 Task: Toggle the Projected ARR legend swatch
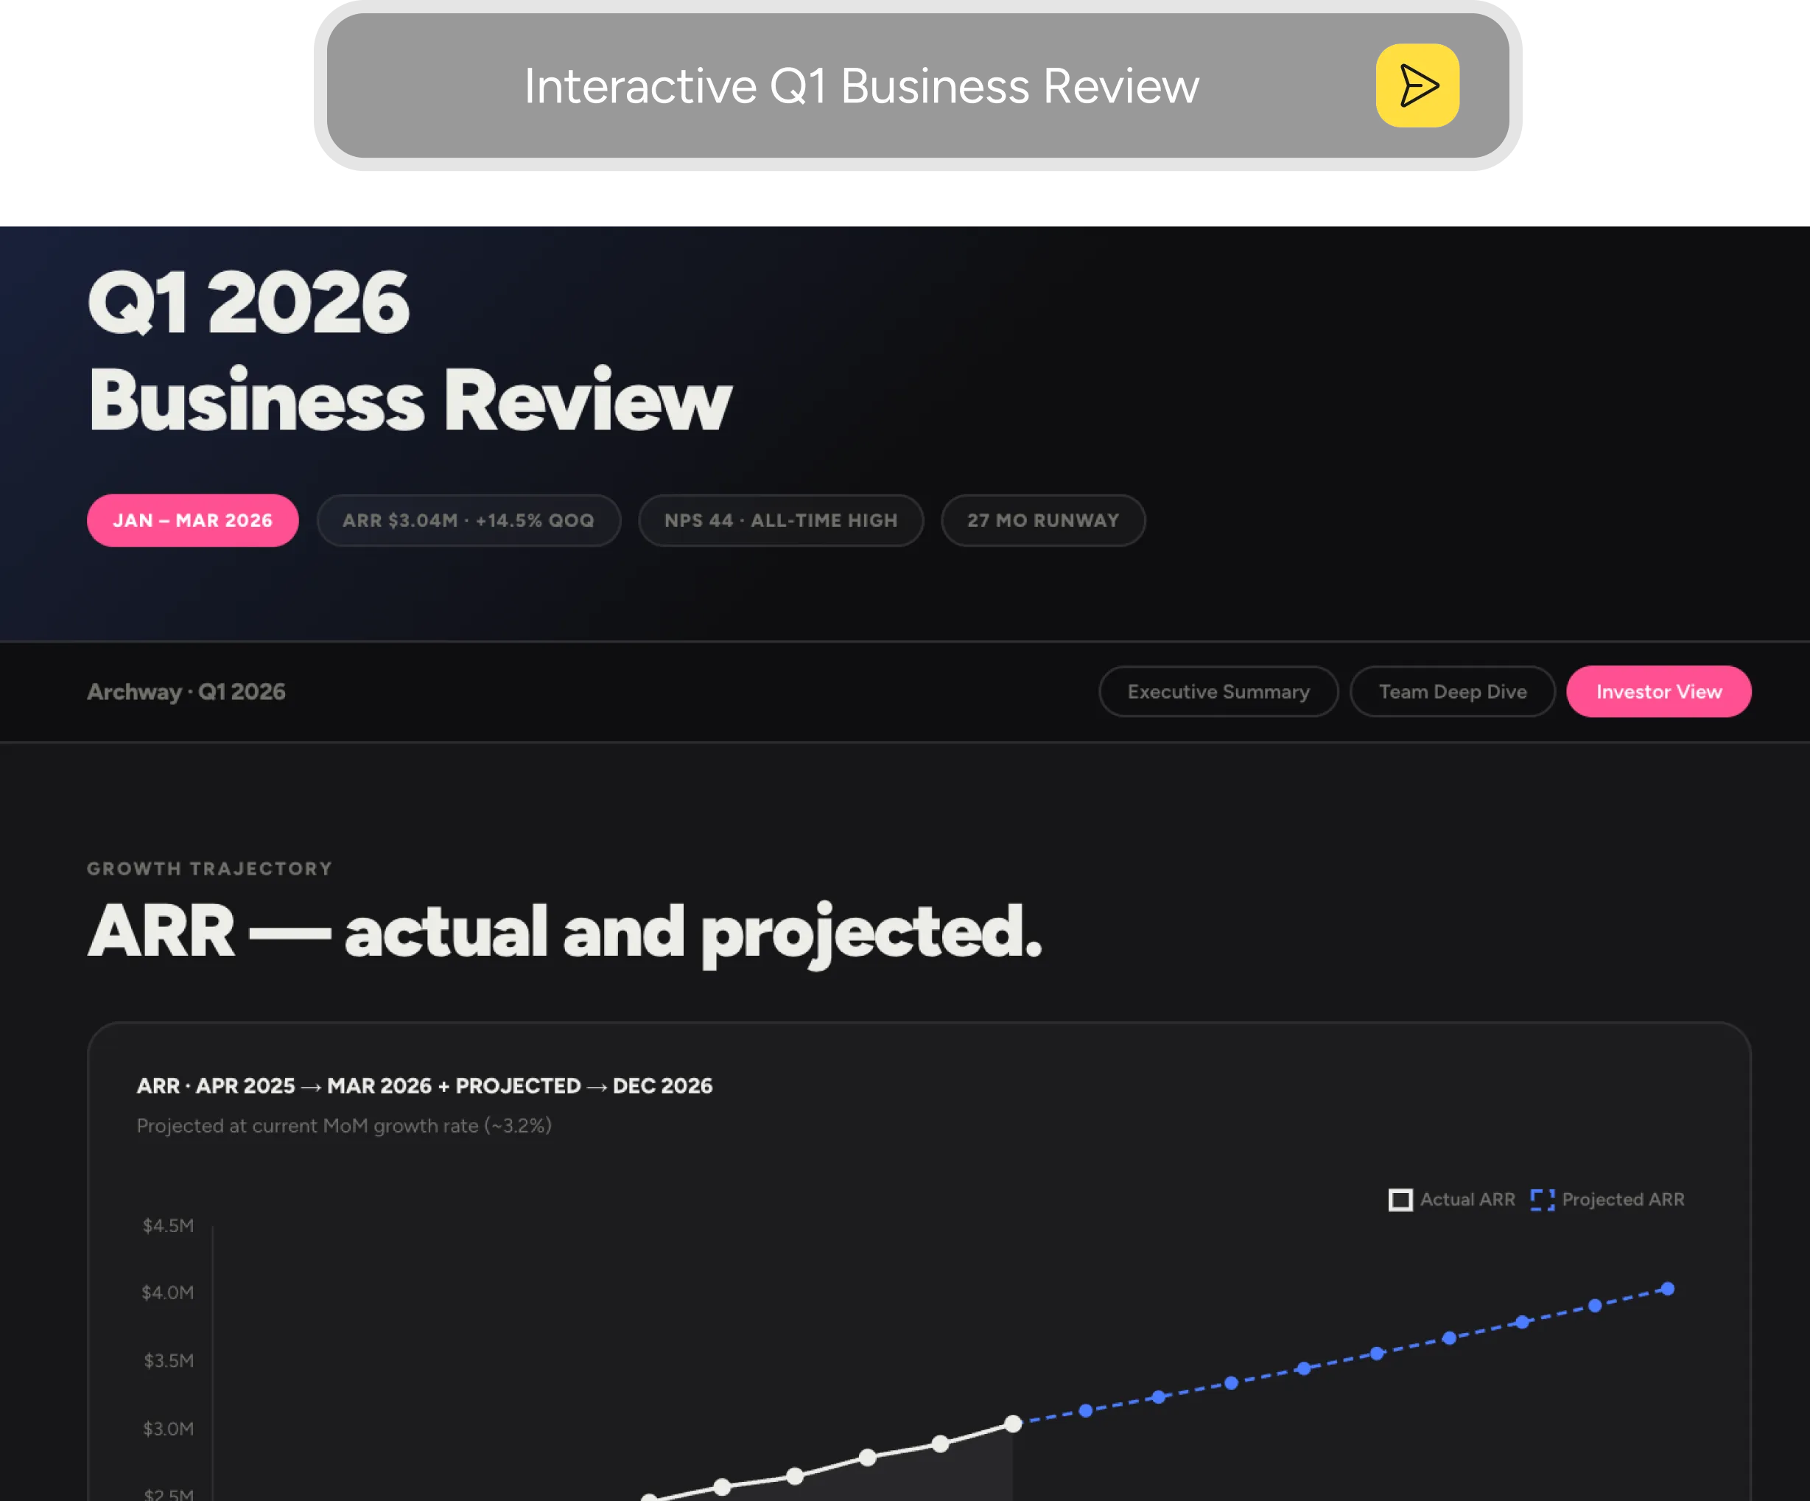tap(1542, 1199)
